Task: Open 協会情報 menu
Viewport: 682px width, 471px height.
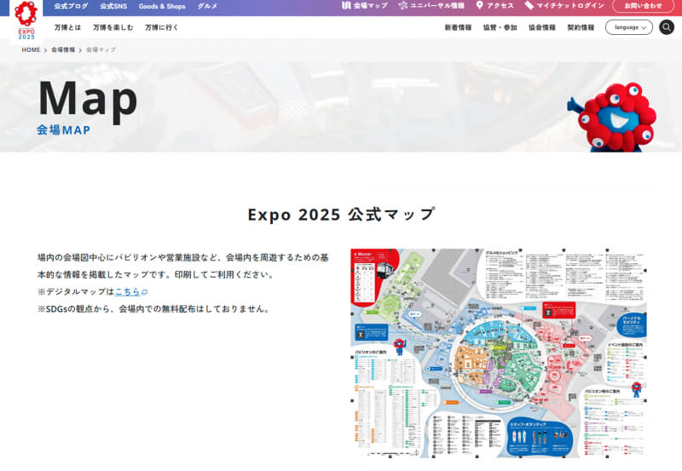Action: pos(542,27)
